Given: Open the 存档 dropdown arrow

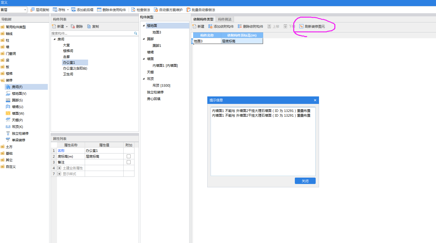Looking at the screenshot, I should [x=68, y=10].
